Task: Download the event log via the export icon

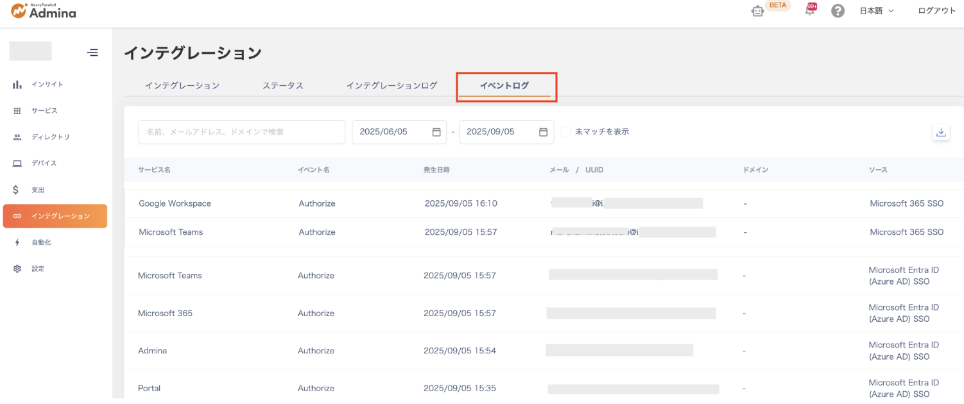Action: click(941, 132)
